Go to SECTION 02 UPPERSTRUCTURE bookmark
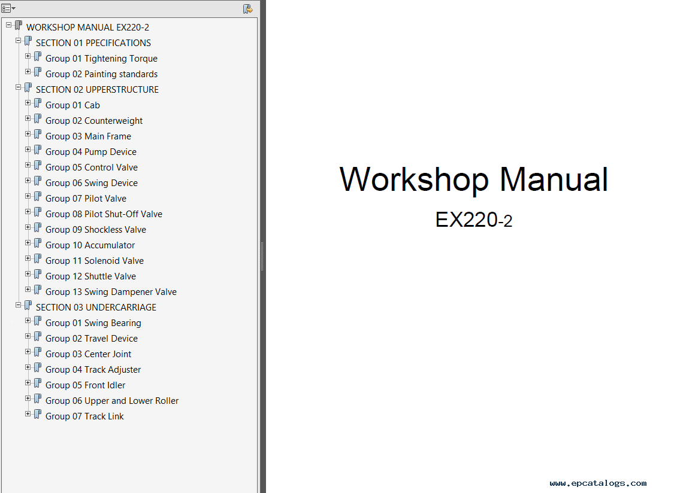The image size is (677, 493). 97,89
